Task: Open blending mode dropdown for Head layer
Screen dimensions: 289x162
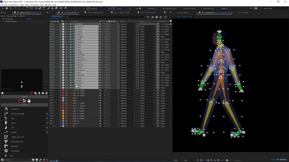Action: [128, 98]
